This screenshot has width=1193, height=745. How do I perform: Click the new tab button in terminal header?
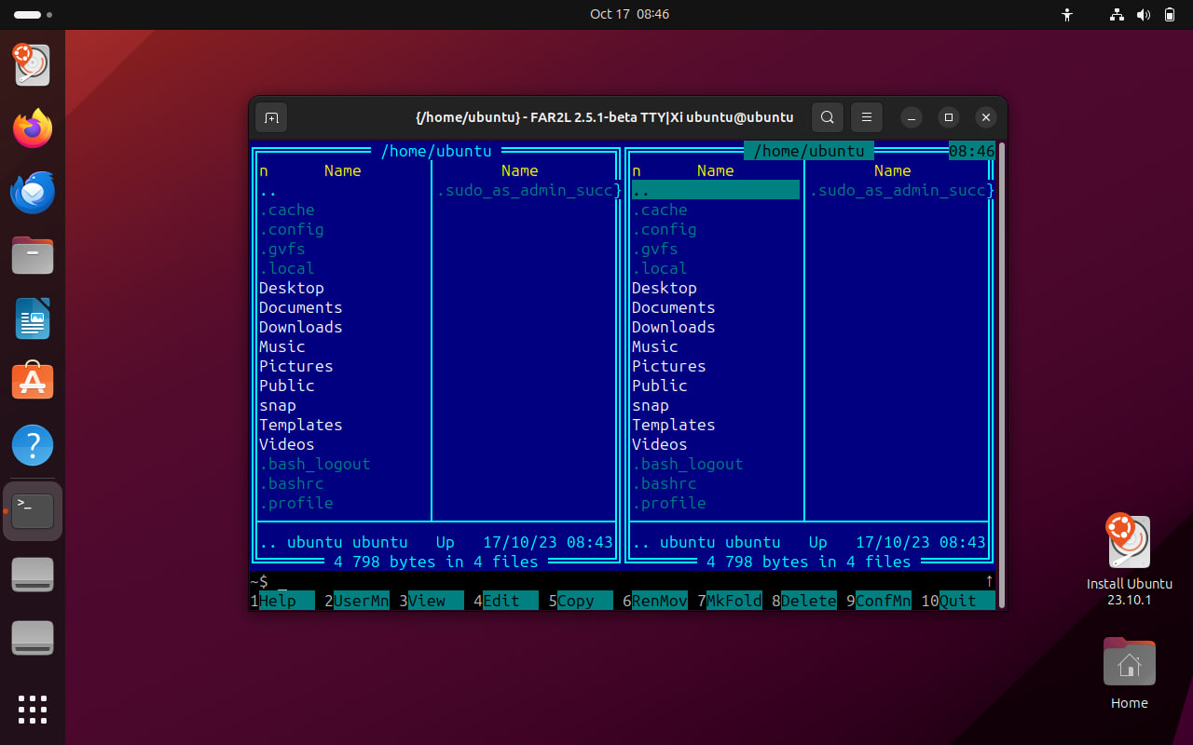pyautogui.click(x=271, y=117)
